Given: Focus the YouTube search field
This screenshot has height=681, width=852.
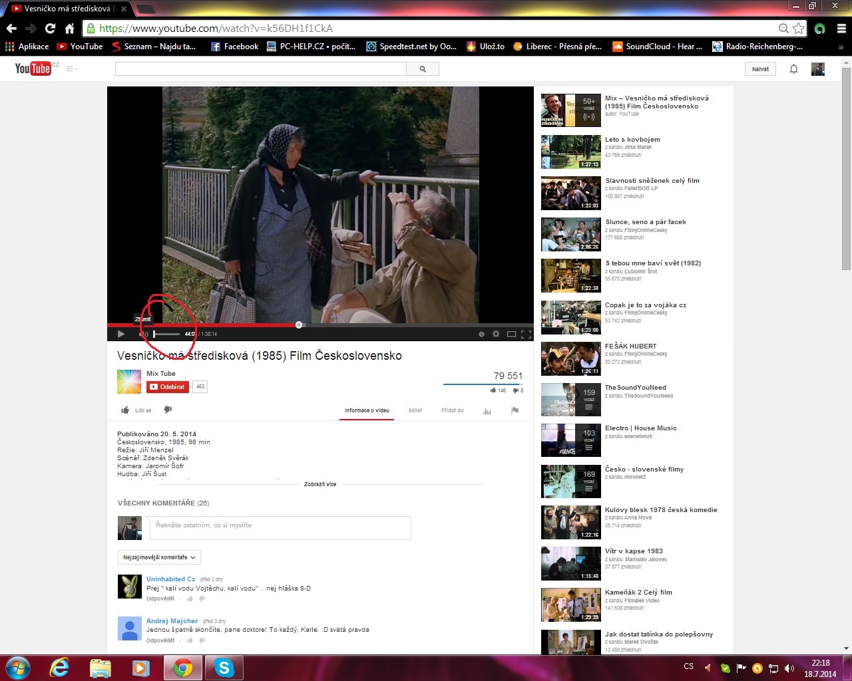Looking at the screenshot, I should [x=260, y=68].
